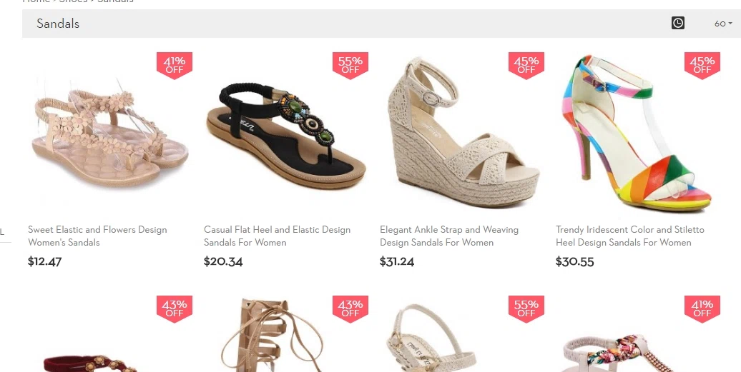Click the 43% OFF badge on gladiator sandal
This screenshot has height=372, width=741.
(350, 309)
